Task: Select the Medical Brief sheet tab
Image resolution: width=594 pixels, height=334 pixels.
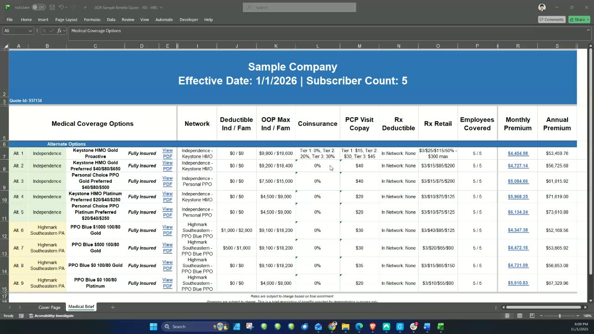Action: [x=81, y=307]
